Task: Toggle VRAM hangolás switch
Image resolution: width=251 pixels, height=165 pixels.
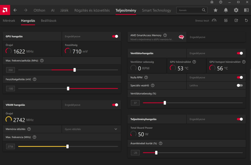Action: (x=115, y=105)
